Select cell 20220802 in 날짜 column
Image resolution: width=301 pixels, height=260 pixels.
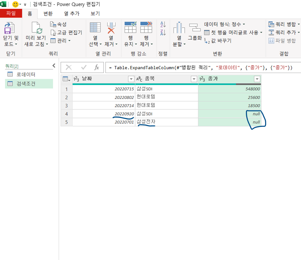point(104,97)
